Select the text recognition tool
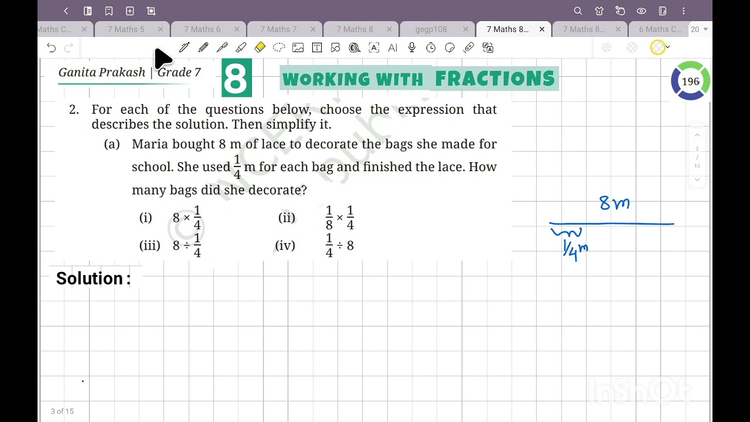The width and height of the screenshot is (750, 422). point(374,47)
